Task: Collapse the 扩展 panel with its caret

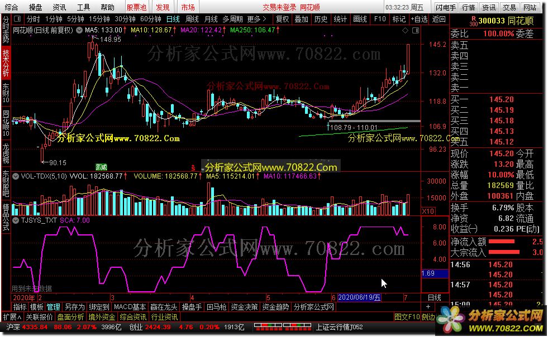Action: click(12, 317)
